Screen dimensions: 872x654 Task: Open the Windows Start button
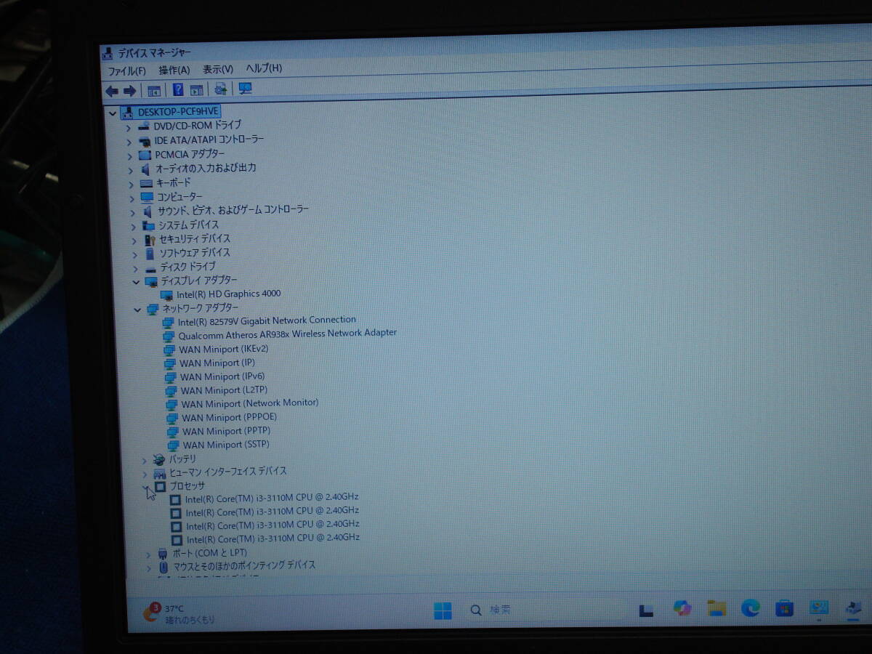(x=443, y=610)
